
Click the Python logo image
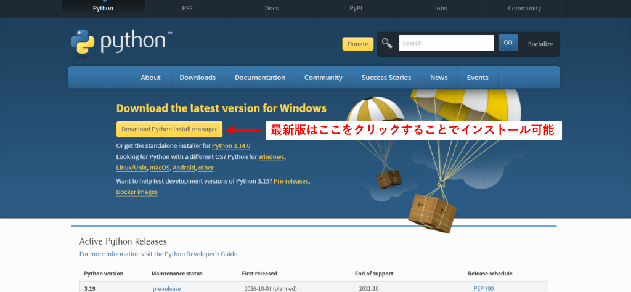[x=121, y=43]
